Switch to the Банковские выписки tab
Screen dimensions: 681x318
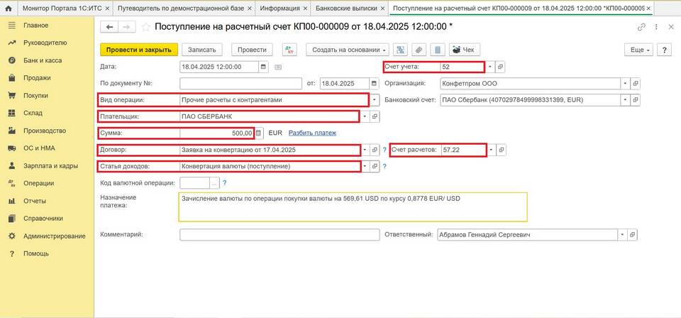(x=351, y=8)
